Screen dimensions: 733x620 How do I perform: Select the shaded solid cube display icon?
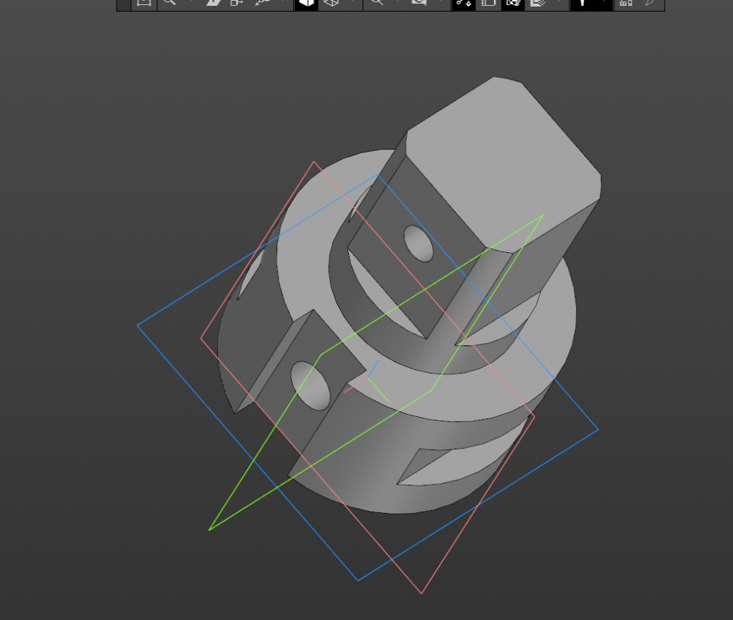pos(306,3)
